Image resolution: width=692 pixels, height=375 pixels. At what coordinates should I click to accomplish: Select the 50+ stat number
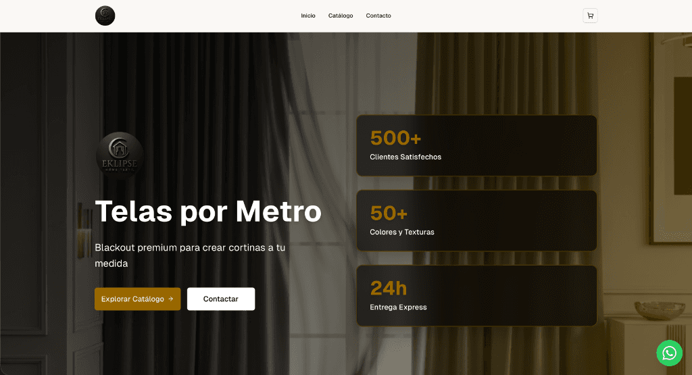389,214
